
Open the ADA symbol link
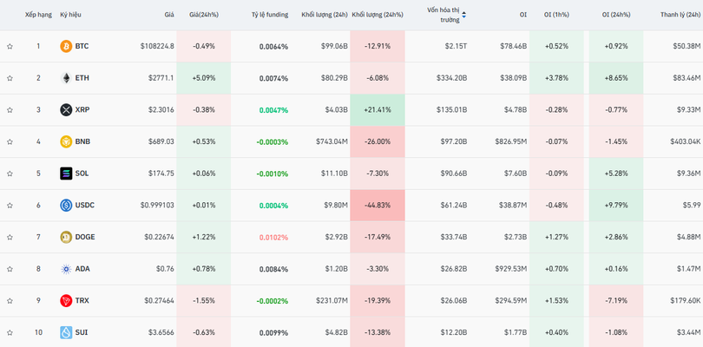pyautogui.click(x=82, y=269)
